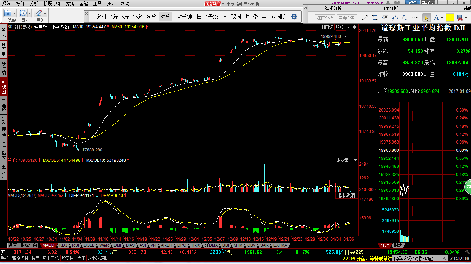The height and width of the screenshot is (264, 471).
Task: Switch chart to 15分 period
Action: [x=138, y=17]
